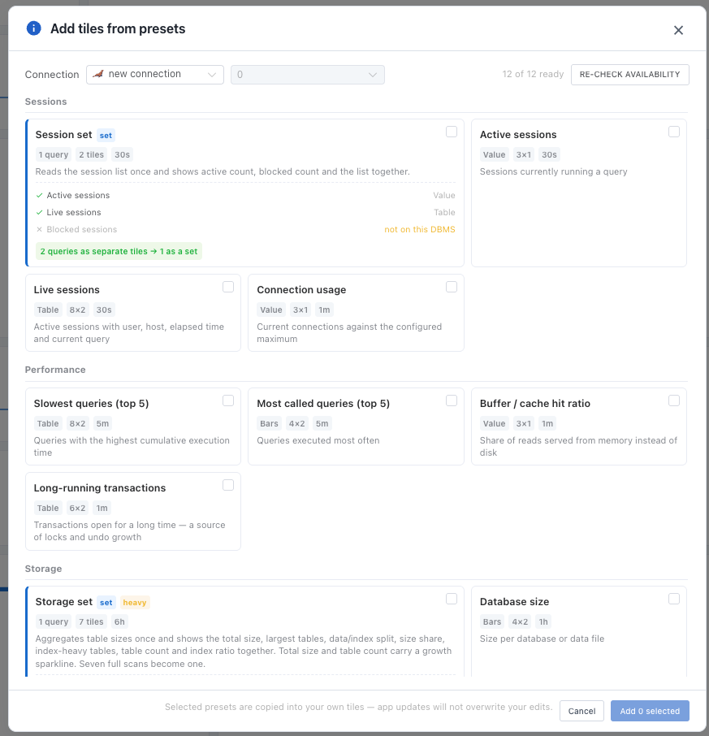Click the "7 tiles" tag on Storage set
Screen dimensions: 709x736
click(91, 622)
